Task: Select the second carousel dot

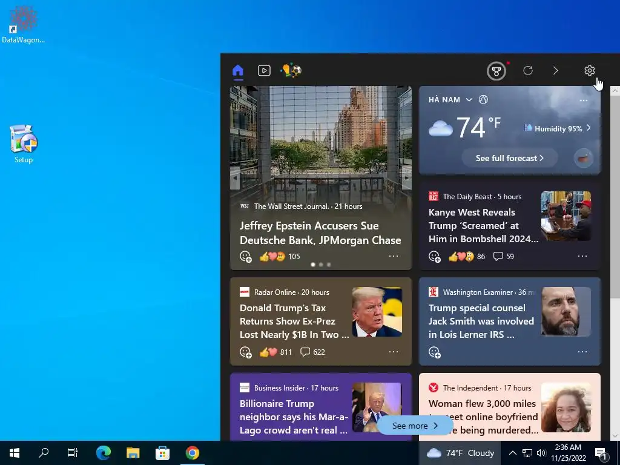Action: pyautogui.click(x=321, y=265)
